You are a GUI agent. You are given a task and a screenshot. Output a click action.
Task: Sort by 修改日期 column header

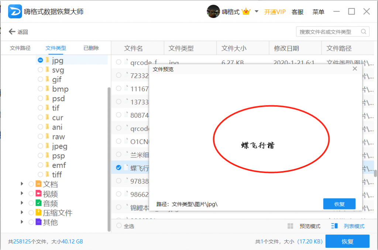coord(295,48)
